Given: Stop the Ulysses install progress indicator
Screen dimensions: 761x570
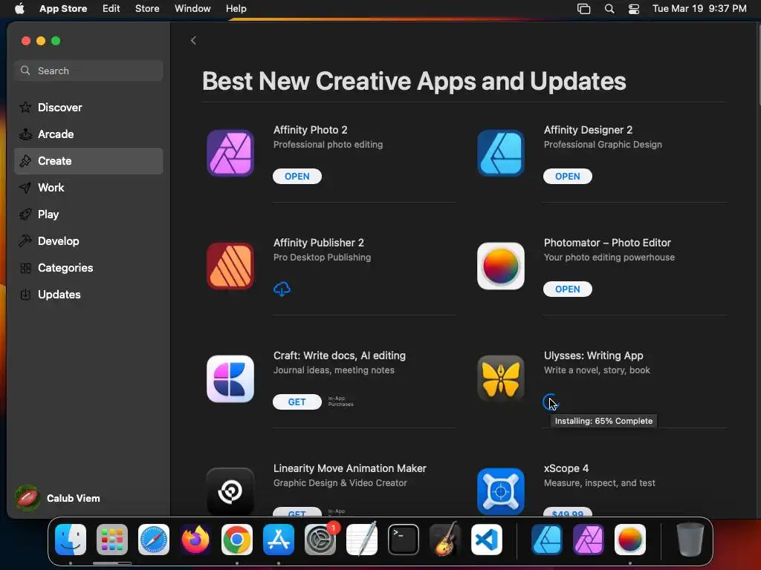Looking at the screenshot, I should 551,402.
